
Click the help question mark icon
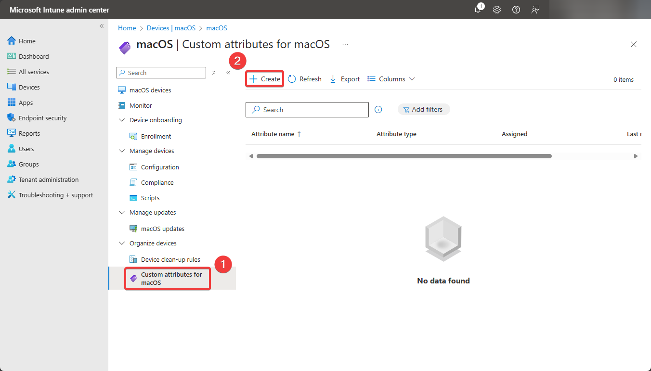[x=516, y=10]
